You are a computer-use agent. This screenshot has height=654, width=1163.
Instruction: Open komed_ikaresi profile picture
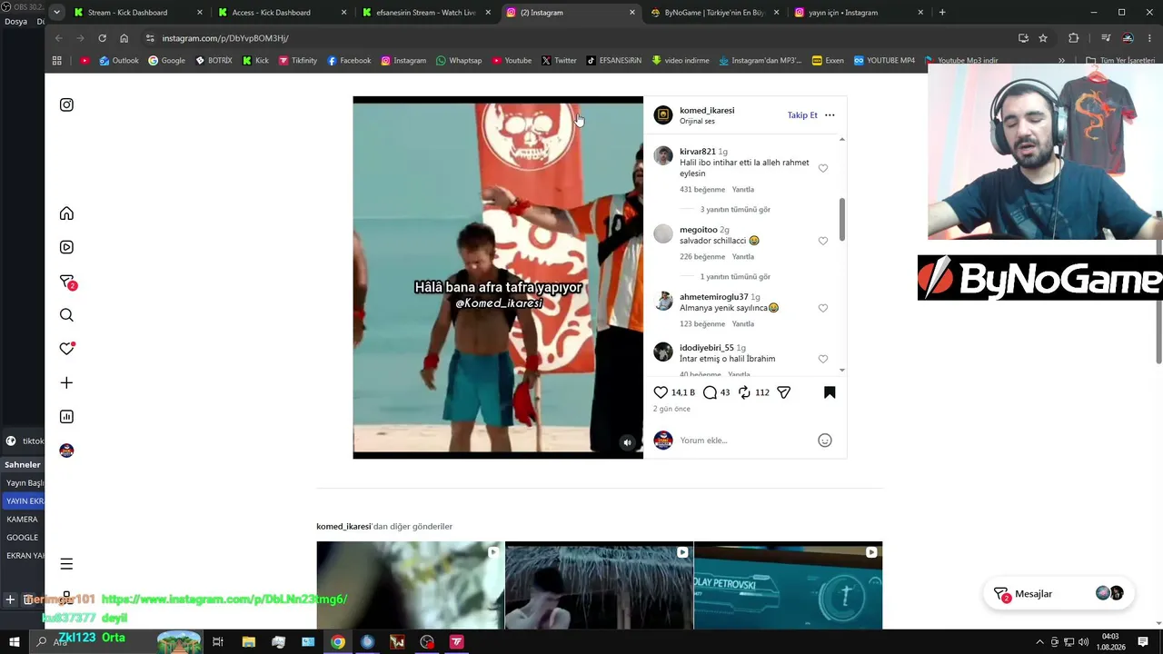pos(663,115)
